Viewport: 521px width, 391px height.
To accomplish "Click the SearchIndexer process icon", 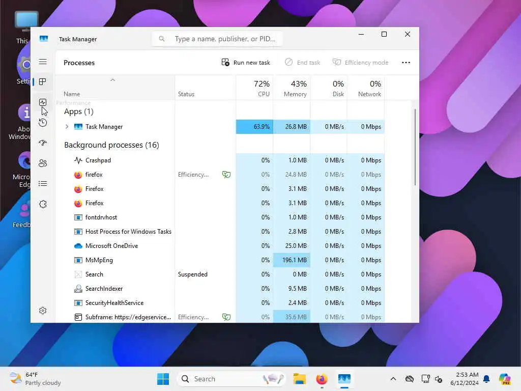I will [x=78, y=289].
